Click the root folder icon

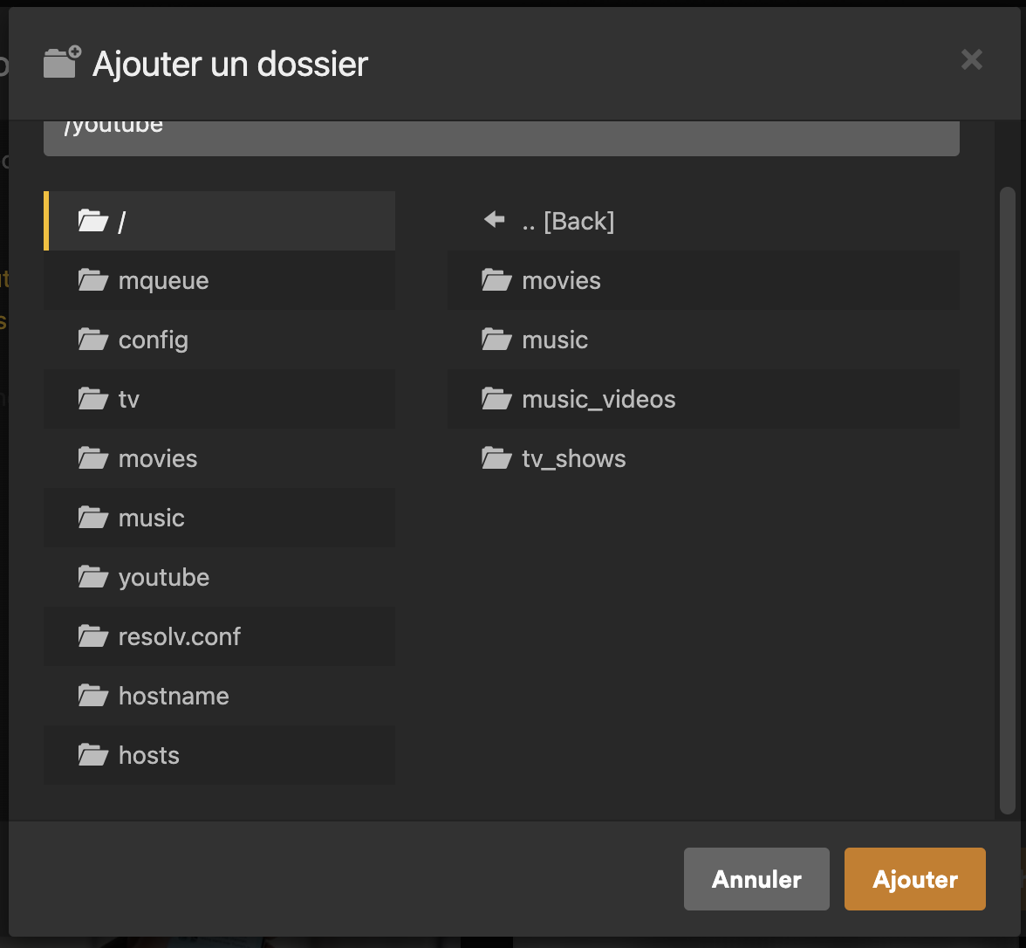point(92,221)
